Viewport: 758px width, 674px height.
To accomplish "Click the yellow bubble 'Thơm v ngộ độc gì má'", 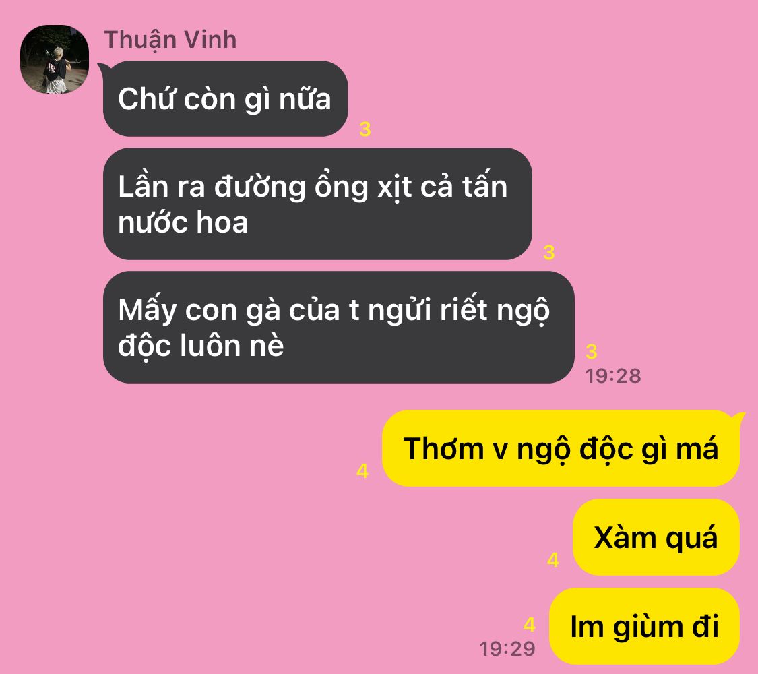I will [x=561, y=448].
